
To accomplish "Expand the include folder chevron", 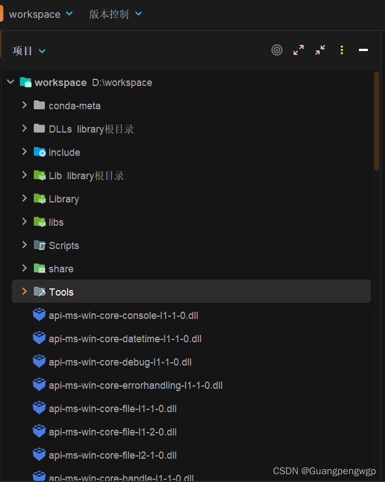I will pos(24,151).
